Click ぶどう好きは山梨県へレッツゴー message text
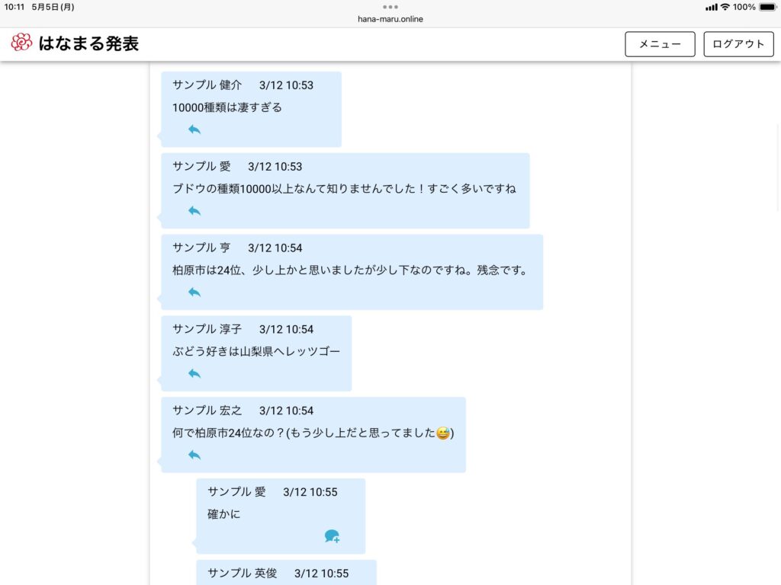 click(256, 352)
